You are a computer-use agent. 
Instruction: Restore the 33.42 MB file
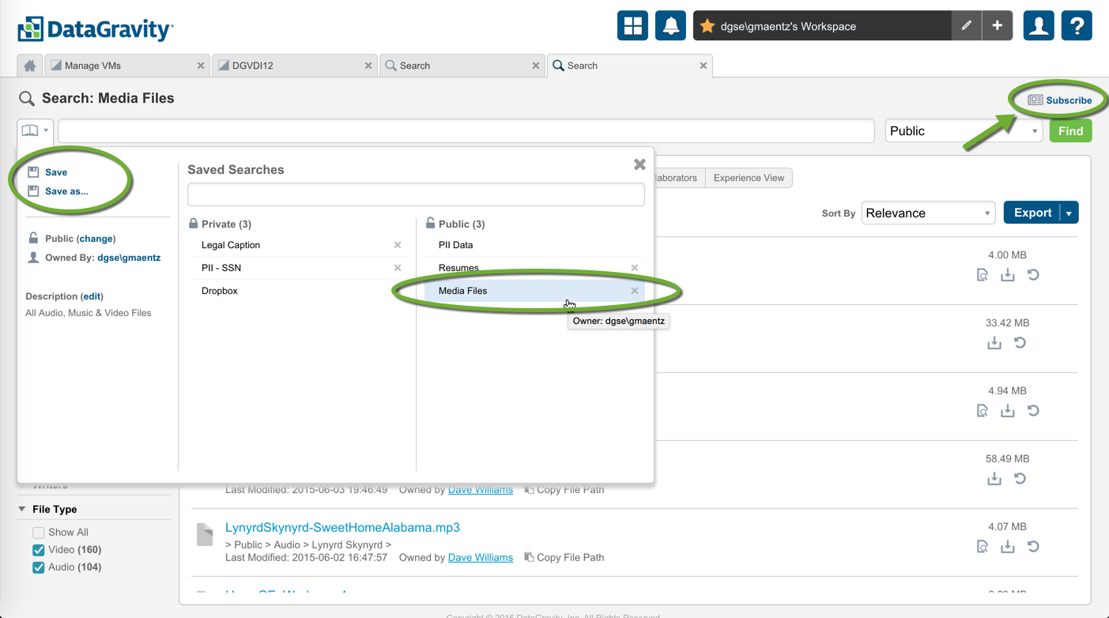1020,343
